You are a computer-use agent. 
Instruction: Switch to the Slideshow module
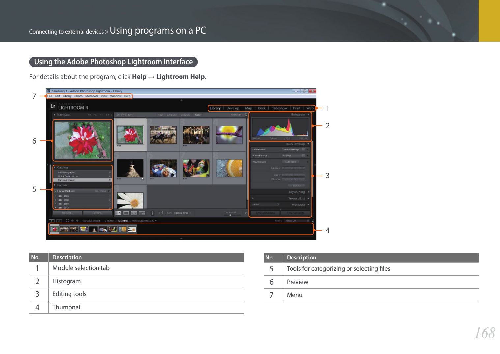pyautogui.click(x=279, y=108)
